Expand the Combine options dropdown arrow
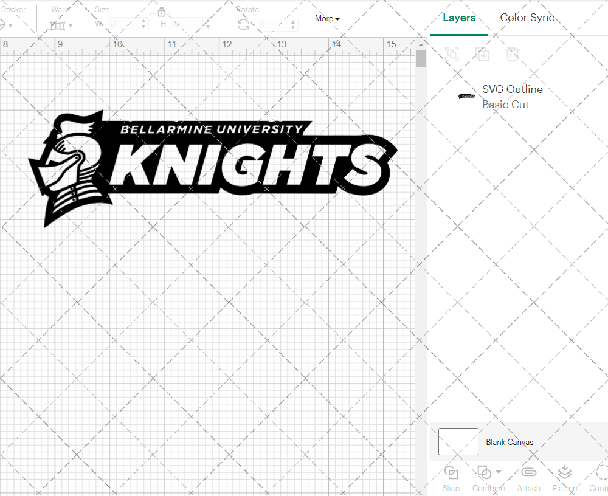This screenshot has width=608, height=496. pyautogui.click(x=497, y=472)
